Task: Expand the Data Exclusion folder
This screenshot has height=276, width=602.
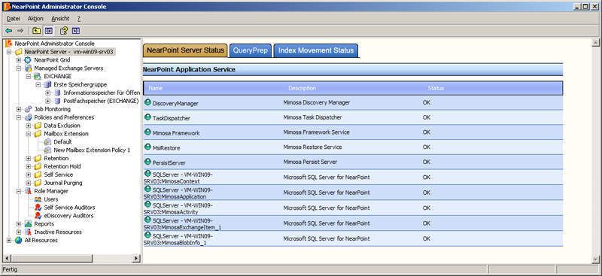Action: pos(29,126)
